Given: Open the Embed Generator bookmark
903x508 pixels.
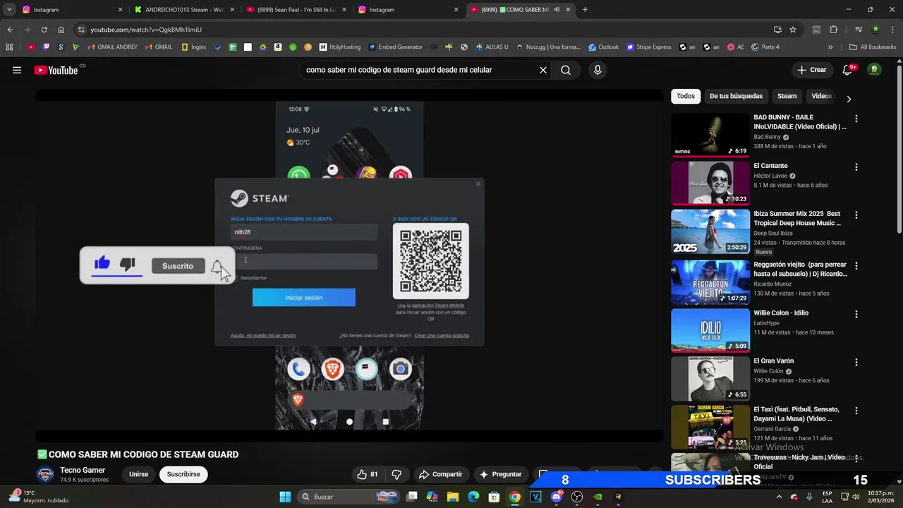Looking at the screenshot, I should (x=395, y=47).
